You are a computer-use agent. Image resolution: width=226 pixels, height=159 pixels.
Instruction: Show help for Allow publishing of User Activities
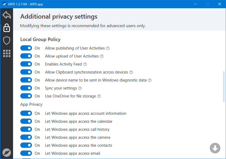coord(108,48)
